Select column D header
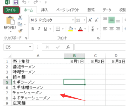The height and width of the screenshot is (106, 130). click(116, 56)
